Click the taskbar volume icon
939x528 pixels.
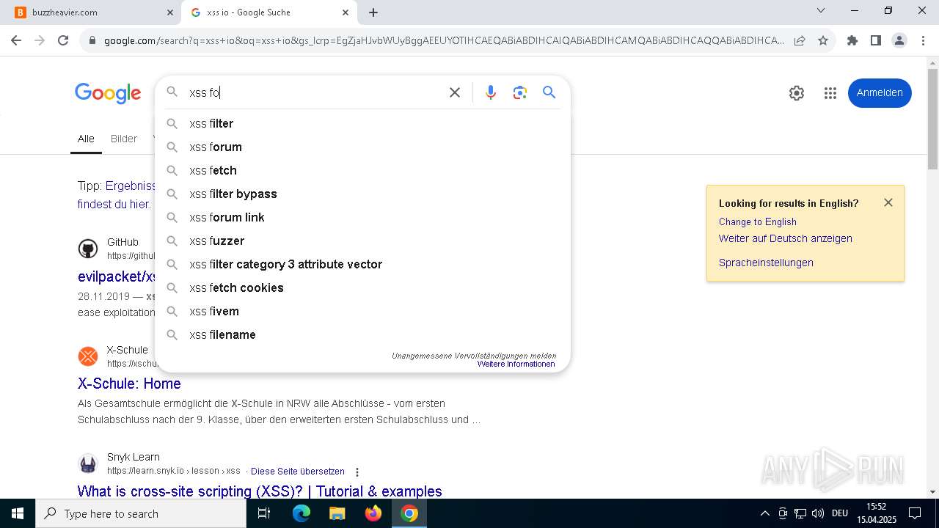pos(816,513)
